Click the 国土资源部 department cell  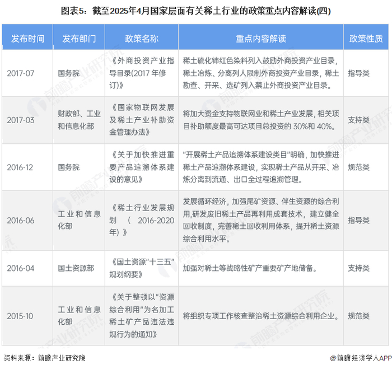(x=76, y=268)
